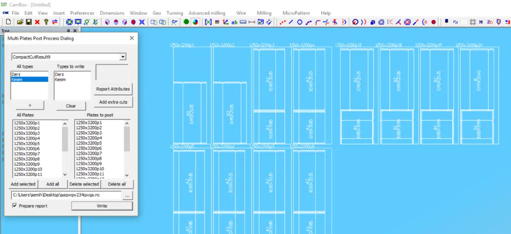Close the Tree panel with its X

tap(75, 30)
